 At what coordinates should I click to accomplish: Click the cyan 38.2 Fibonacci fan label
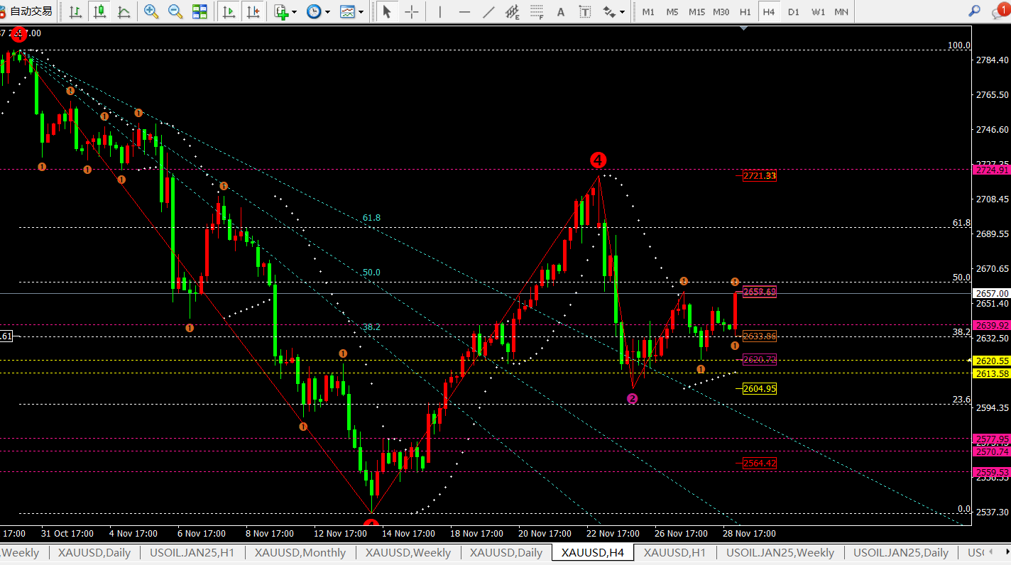click(x=371, y=327)
